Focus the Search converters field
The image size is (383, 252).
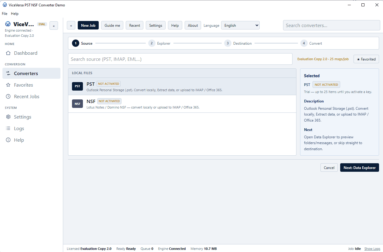(331, 26)
